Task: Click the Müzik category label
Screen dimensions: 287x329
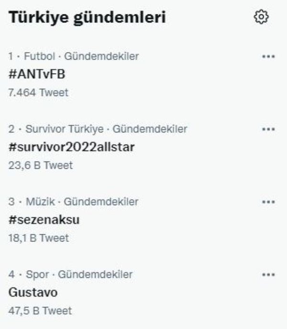Action: coord(33,202)
